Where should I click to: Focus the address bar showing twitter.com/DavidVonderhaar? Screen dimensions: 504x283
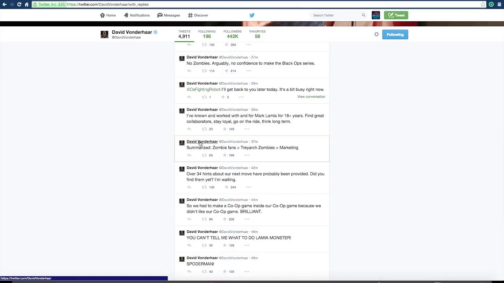pyautogui.click(x=256, y=4)
